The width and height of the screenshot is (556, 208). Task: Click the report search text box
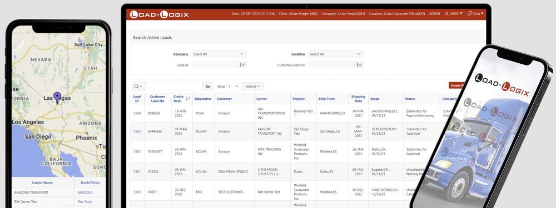click(x=173, y=87)
